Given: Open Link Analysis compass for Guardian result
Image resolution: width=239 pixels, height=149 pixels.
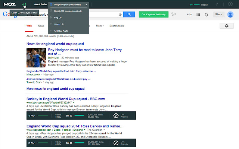Looking at the screenshot, I should (116, 142).
